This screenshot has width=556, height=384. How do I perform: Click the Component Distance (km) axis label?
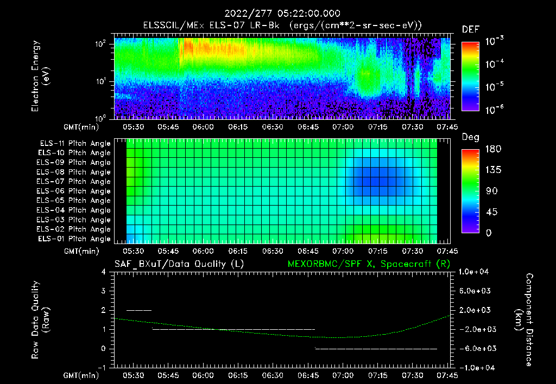coord(524,320)
